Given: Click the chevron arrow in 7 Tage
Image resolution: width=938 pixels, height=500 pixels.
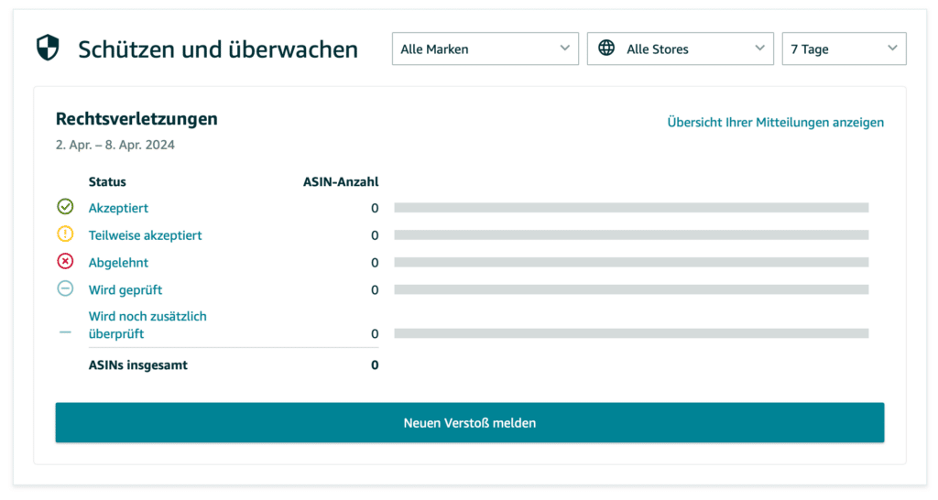Looking at the screenshot, I should (892, 49).
